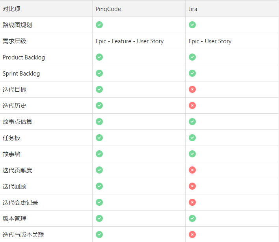This screenshot has height=242, width=279.
Task: Click the 迭代回顾 row label
Action: point(15,187)
